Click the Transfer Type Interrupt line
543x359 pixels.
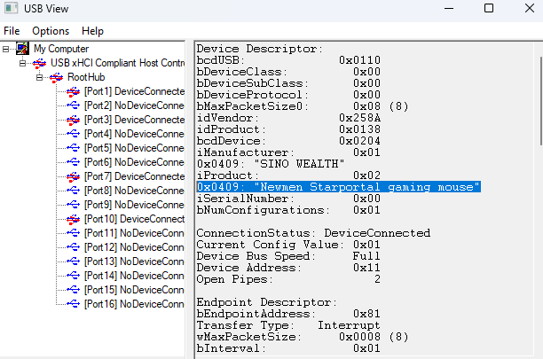coord(288,325)
